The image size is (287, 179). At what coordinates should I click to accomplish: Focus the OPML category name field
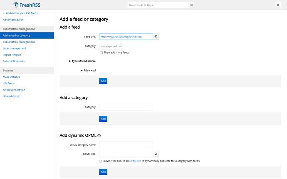[x=126, y=145]
